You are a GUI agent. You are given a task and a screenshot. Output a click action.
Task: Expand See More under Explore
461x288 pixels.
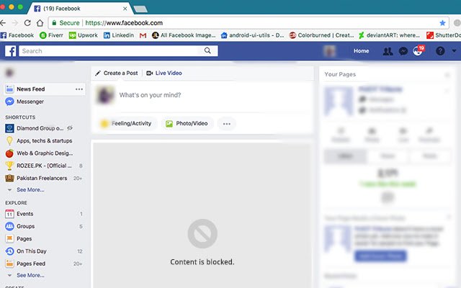click(x=30, y=275)
